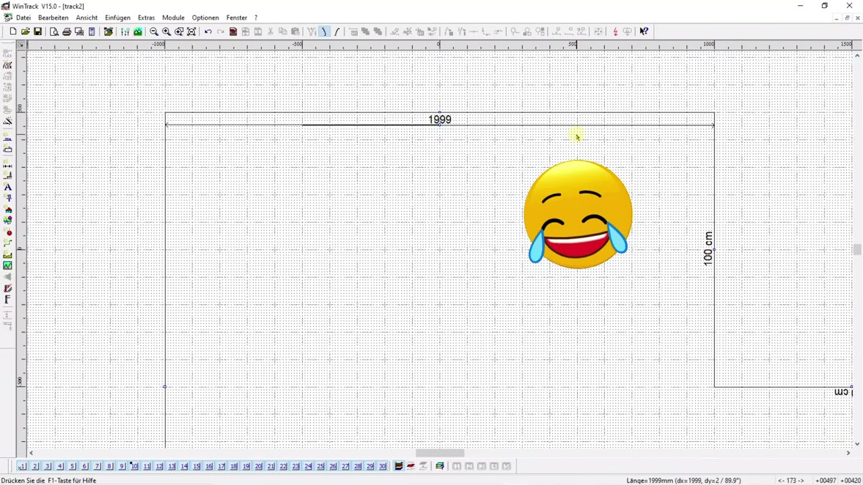Click the red lightning bolt icon

pyautogui.click(x=615, y=32)
